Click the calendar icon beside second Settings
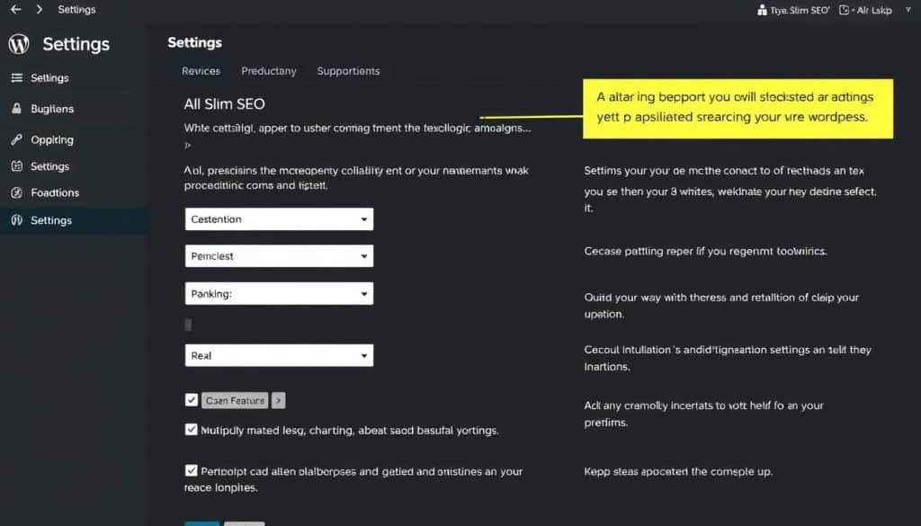The height and width of the screenshot is (526, 921). [17, 166]
